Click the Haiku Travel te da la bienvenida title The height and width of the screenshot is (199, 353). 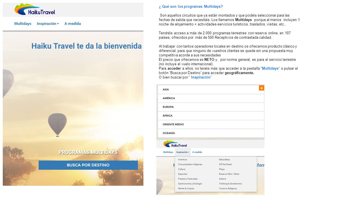pos(87,46)
